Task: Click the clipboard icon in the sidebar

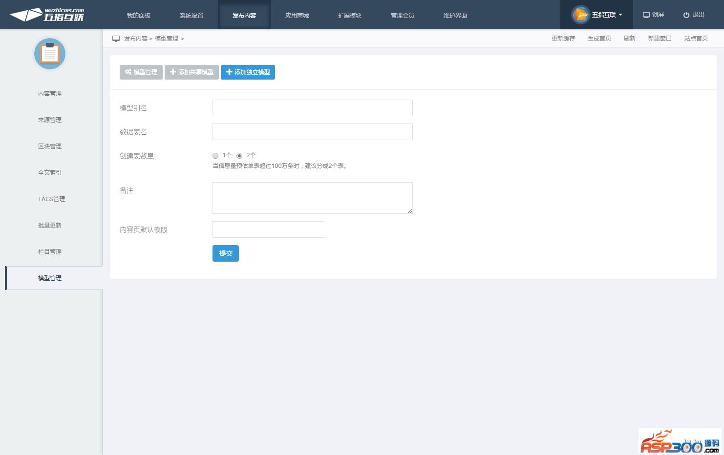Action: click(x=49, y=54)
